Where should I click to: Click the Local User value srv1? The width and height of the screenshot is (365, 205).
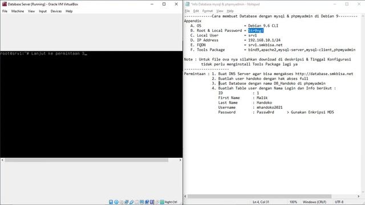(252, 35)
